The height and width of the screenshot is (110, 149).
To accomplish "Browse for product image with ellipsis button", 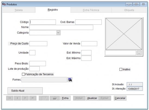I will click(139, 53).
